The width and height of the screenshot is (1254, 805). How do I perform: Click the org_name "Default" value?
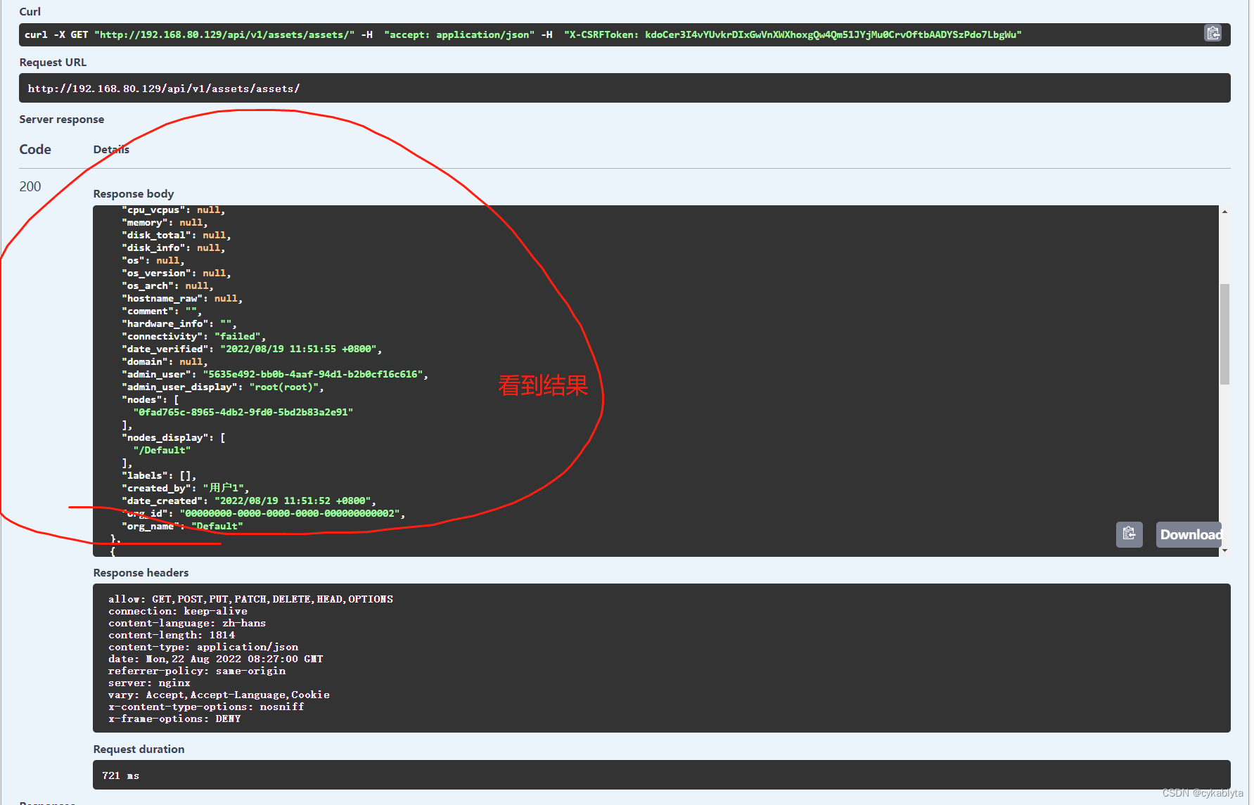point(217,527)
